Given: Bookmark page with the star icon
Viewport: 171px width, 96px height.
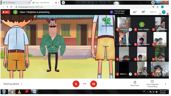Looking at the screenshot, I should 157,7.
